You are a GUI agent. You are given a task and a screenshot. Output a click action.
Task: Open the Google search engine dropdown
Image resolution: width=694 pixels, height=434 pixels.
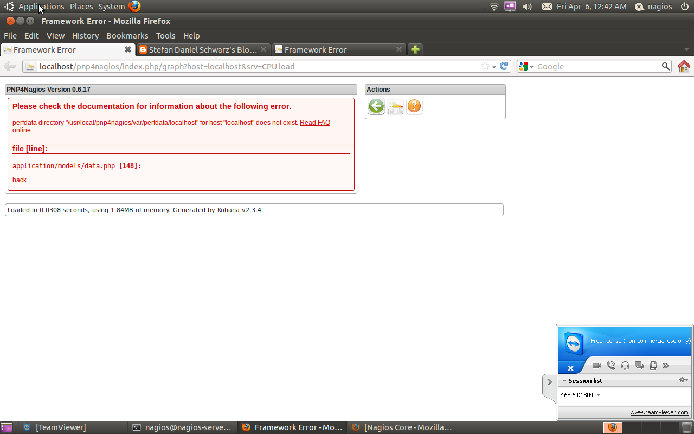[x=532, y=66]
